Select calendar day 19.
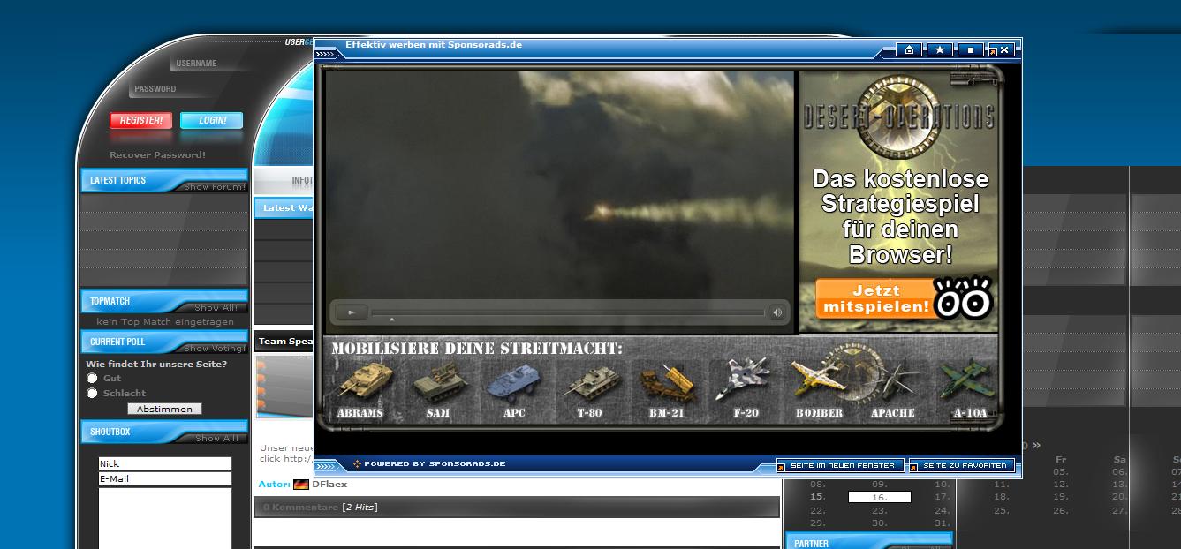The height and width of the screenshot is (549, 1181). point(1061,497)
